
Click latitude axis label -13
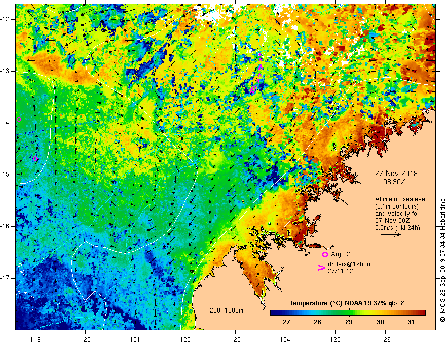click(5, 71)
